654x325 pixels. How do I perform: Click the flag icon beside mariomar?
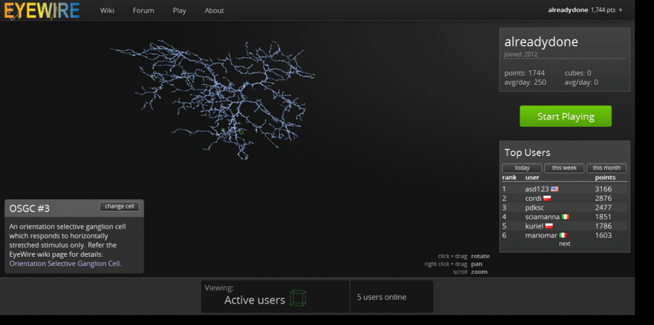point(563,236)
